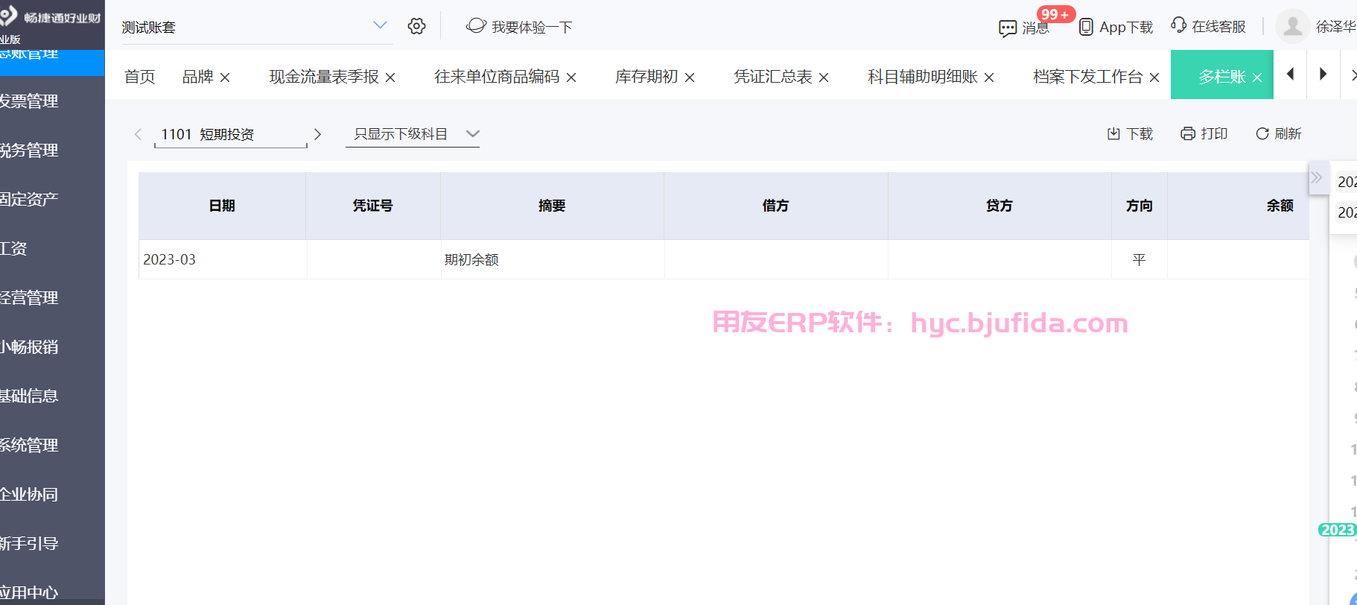Open the 99+ notification badge
The width and height of the screenshot is (1357, 605).
tap(1055, 14)
